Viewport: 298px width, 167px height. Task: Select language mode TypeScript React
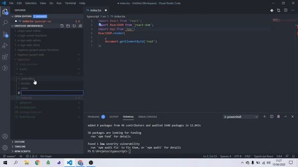[264, 156]
